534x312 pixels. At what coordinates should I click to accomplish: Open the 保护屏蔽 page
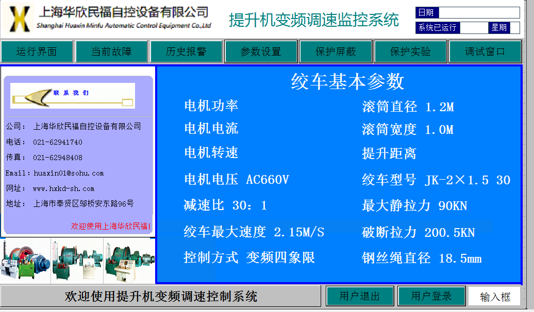(x=336, y=51)
